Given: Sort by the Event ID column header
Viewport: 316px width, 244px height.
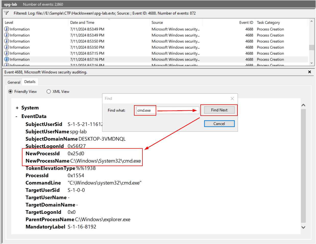Looking at the screenshot, I should (x=246, y=22).
